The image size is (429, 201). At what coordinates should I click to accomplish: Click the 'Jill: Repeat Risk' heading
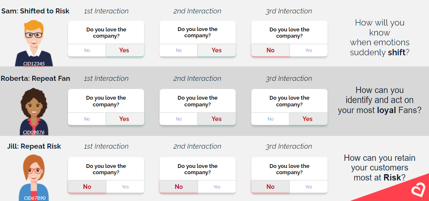(x=34, y=146)
